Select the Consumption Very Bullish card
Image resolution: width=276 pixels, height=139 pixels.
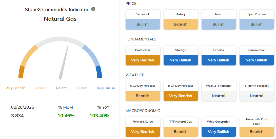257,55
